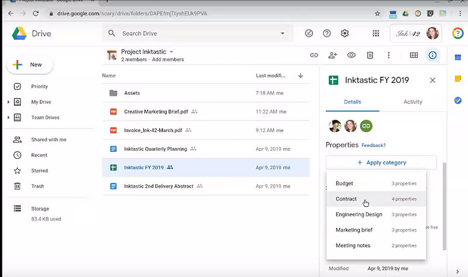Click 2 members link

(x=134, y=60)
